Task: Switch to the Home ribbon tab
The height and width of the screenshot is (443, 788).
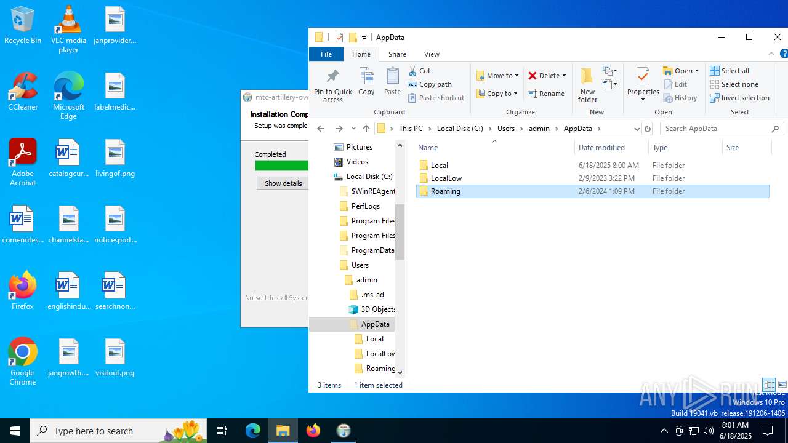Action: click(361, 54)
